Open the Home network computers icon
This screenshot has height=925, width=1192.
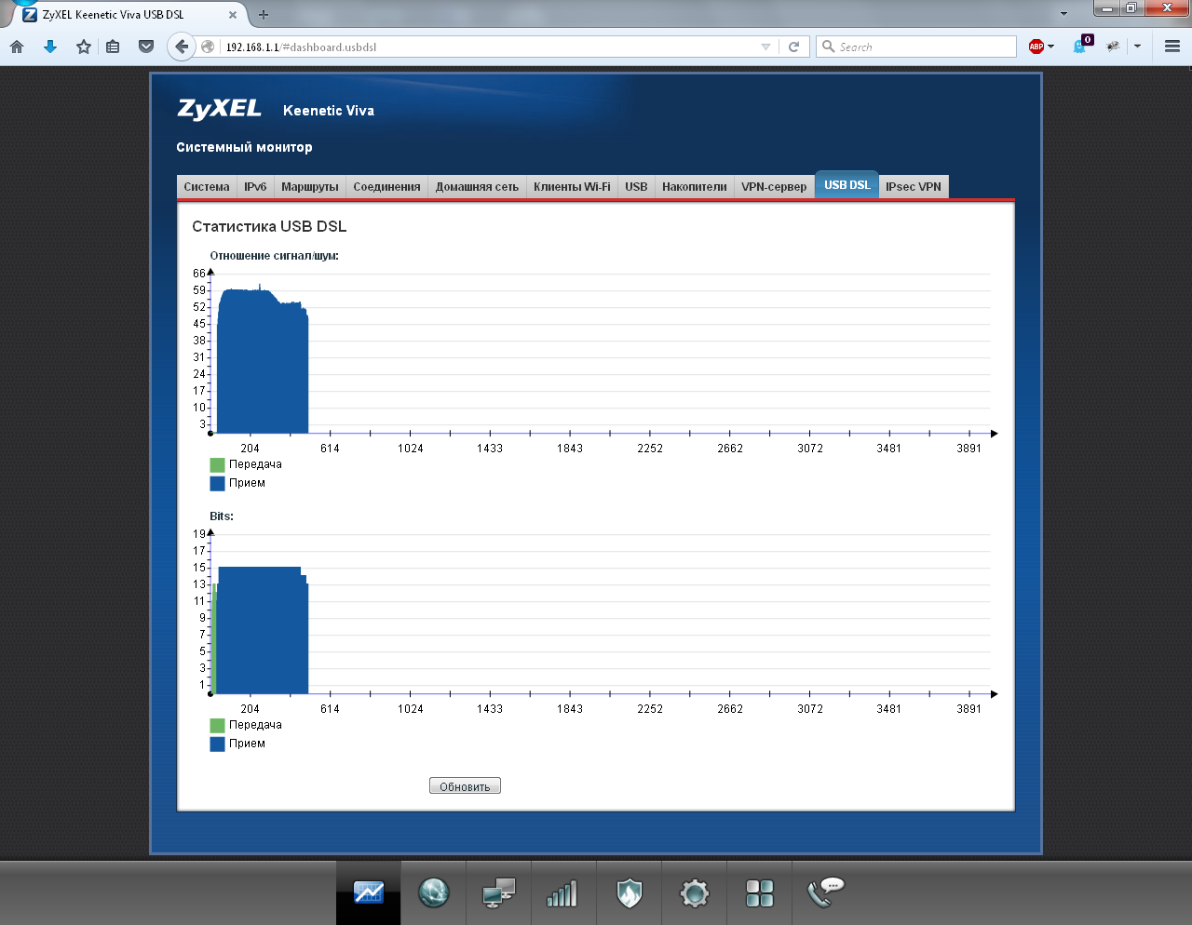coord(499,892)
